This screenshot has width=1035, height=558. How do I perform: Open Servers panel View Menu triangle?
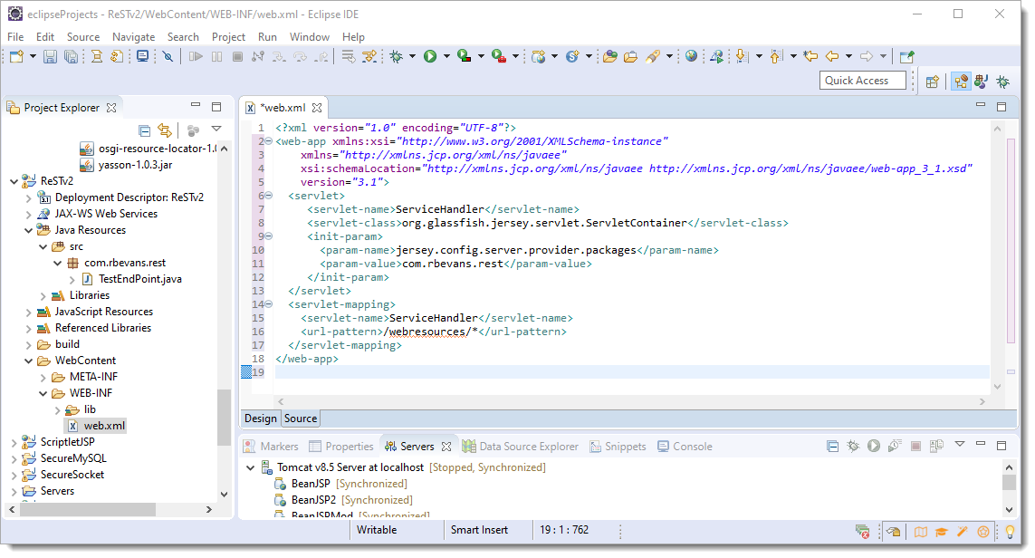pos(960,445)
